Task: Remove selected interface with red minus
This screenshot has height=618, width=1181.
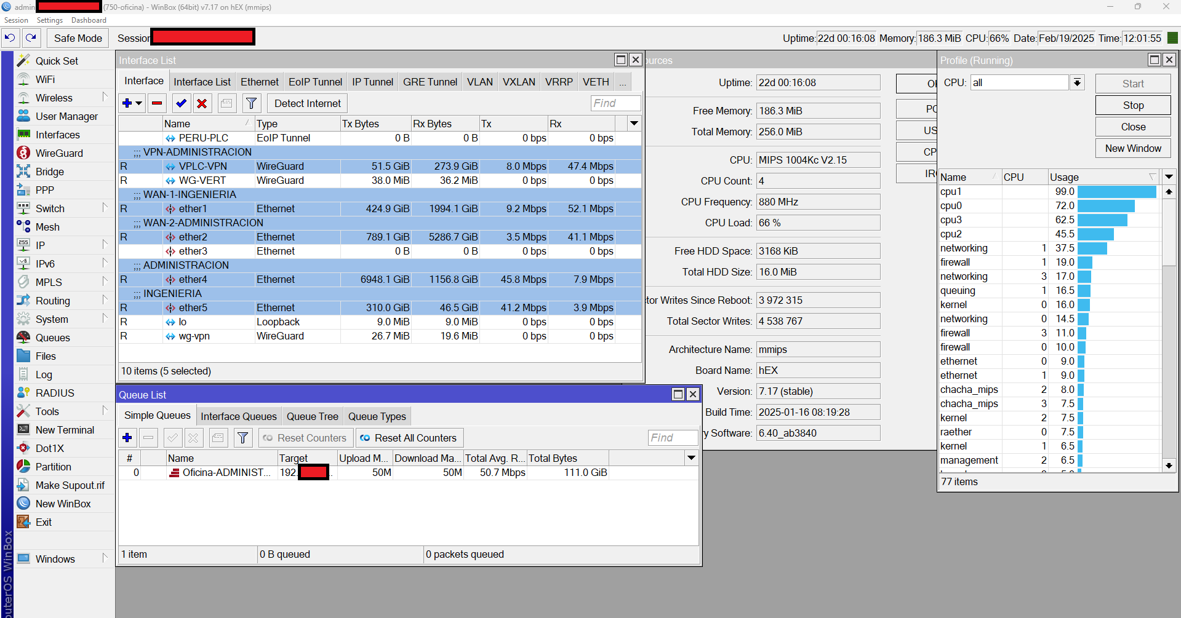Action: 157,103
